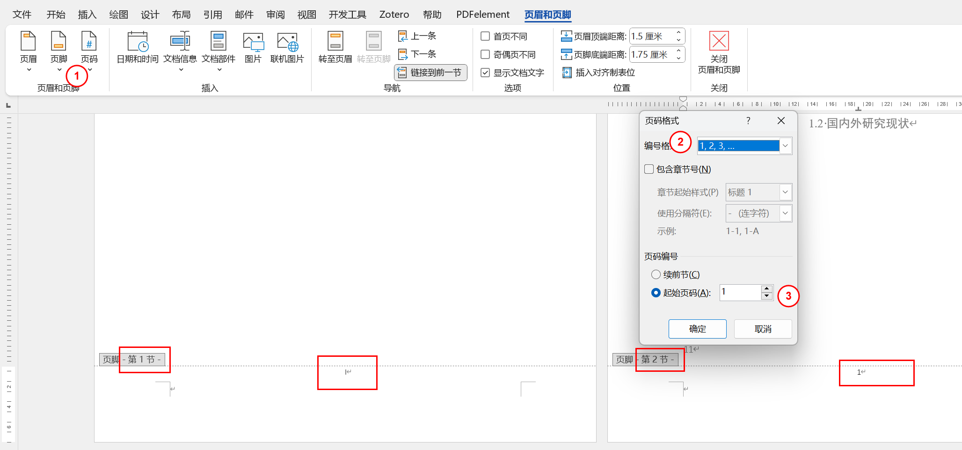The height and width of the screenshot is (450, 962).
Task: Expand the chevron under 文档信息
Action: 181,70
